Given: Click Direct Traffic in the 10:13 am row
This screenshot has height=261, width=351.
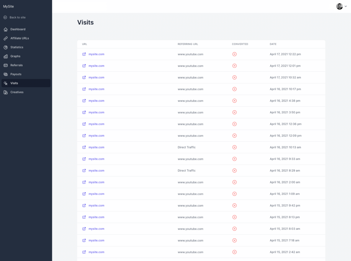Looking at the screenshot, I should (x=186, y=147).
